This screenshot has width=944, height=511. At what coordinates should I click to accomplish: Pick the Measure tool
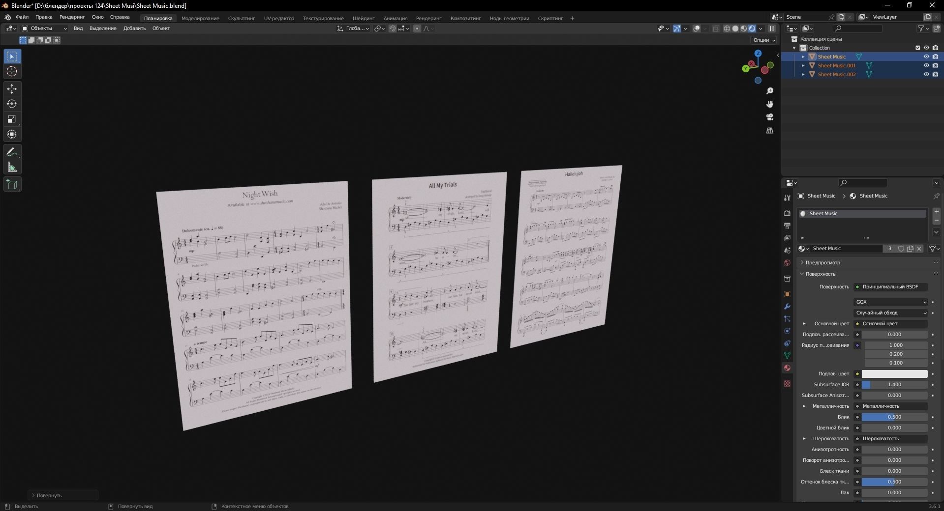click(x=12, y=168)
